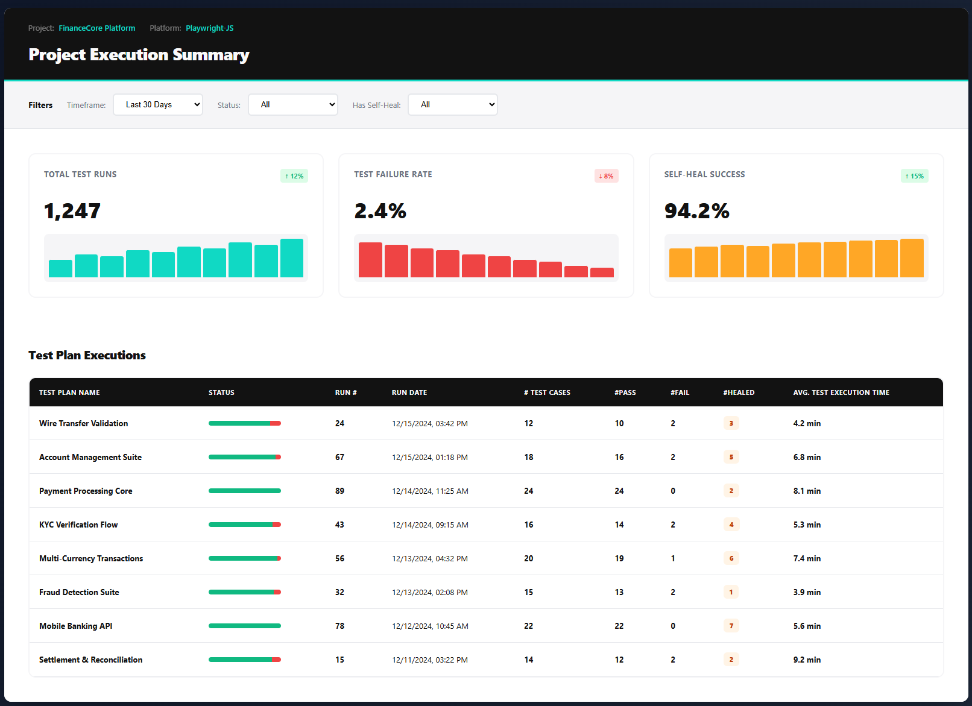
Task: Click the healed badge on KYC Verification Flow row
Action: click(731, 524)
